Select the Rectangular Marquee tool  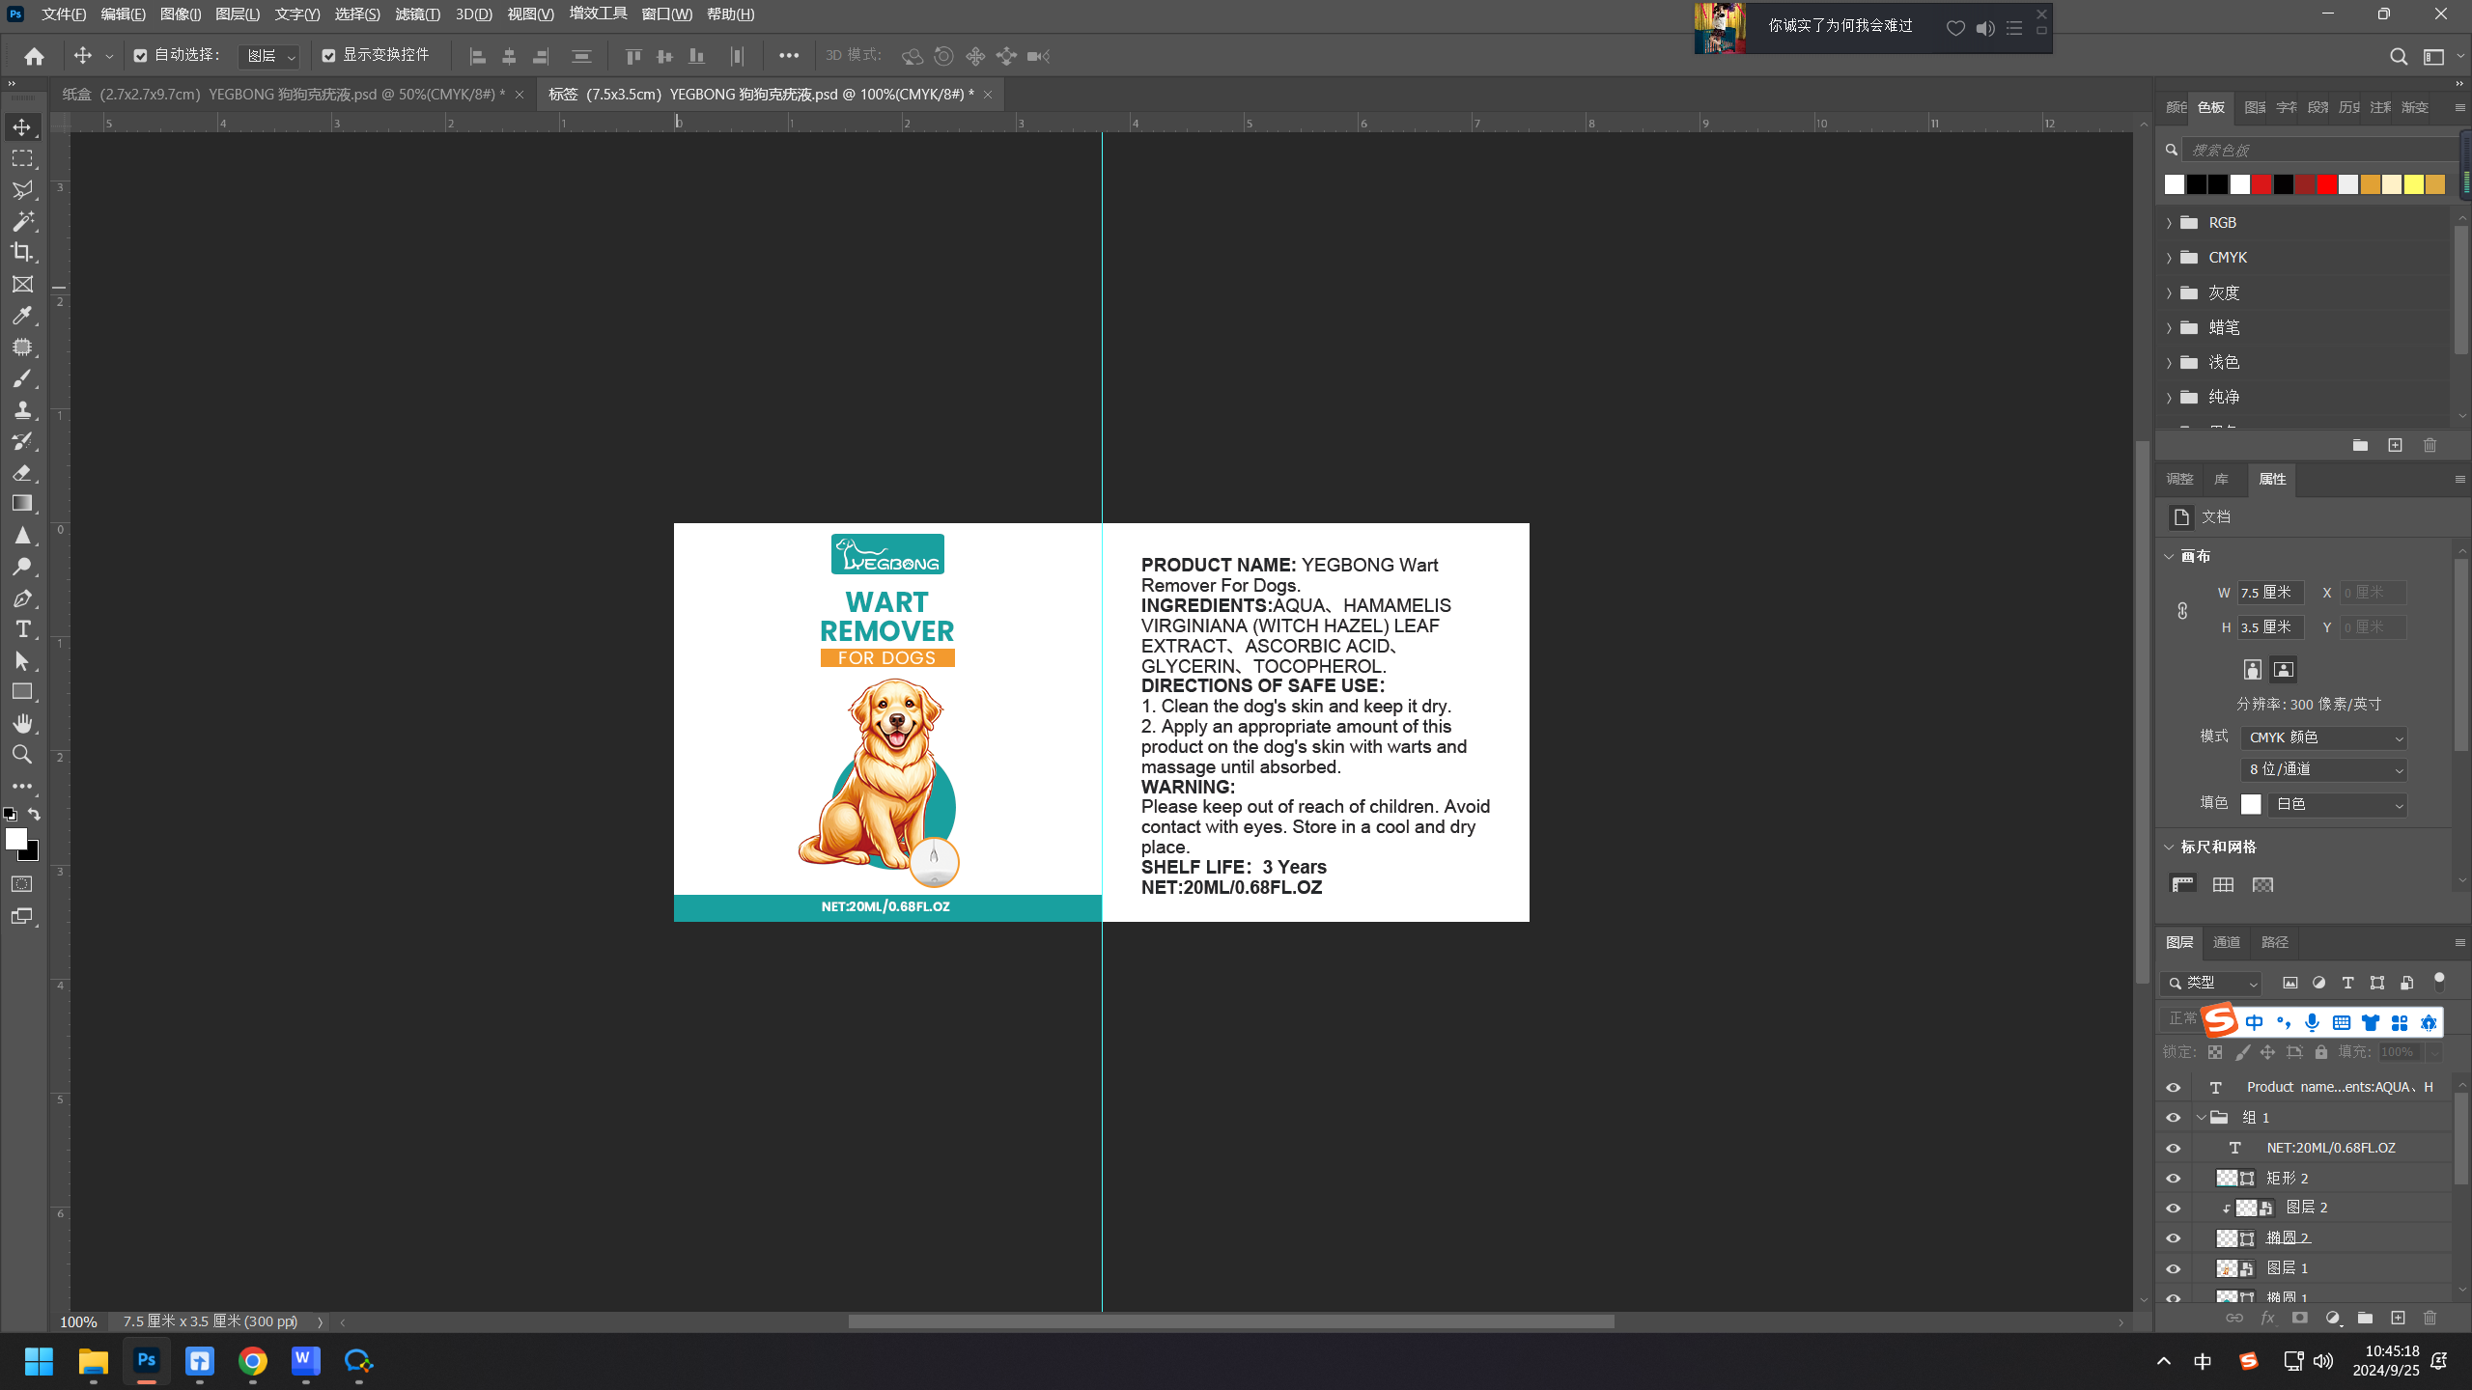(x=21, y=159)
